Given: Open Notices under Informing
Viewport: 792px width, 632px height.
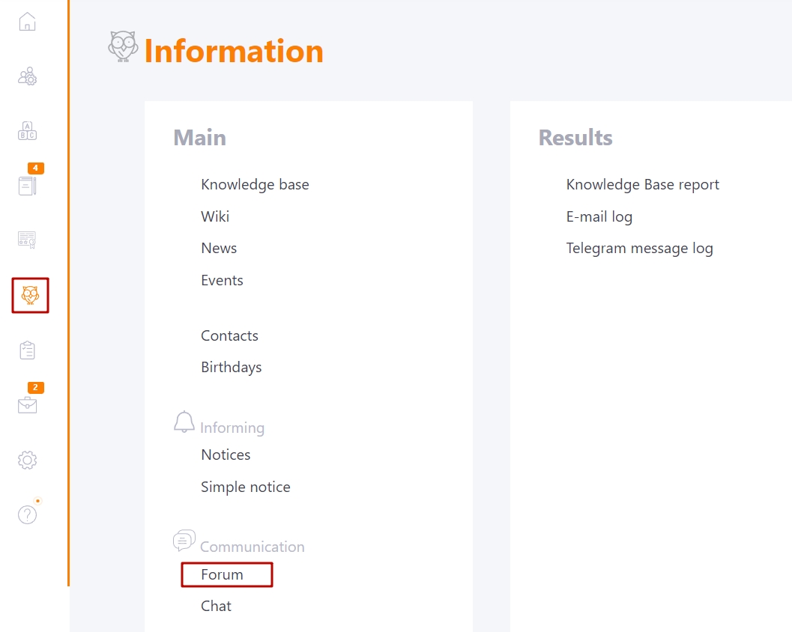Looking at the screenshot, I should point(226,455).
